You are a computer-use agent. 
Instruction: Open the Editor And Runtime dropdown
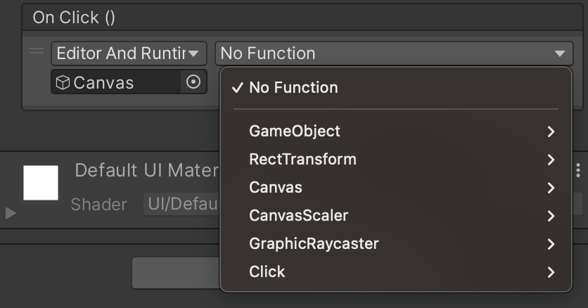tap(129, 53)
